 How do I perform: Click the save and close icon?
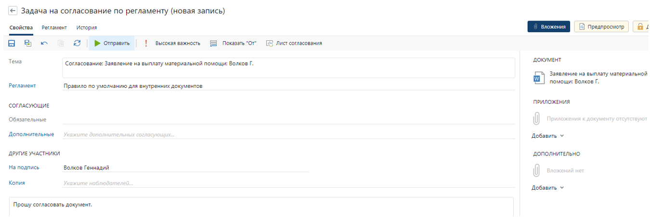coord(28,43)
